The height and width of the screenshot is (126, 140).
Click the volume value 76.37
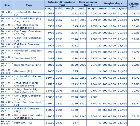(135, 116)
